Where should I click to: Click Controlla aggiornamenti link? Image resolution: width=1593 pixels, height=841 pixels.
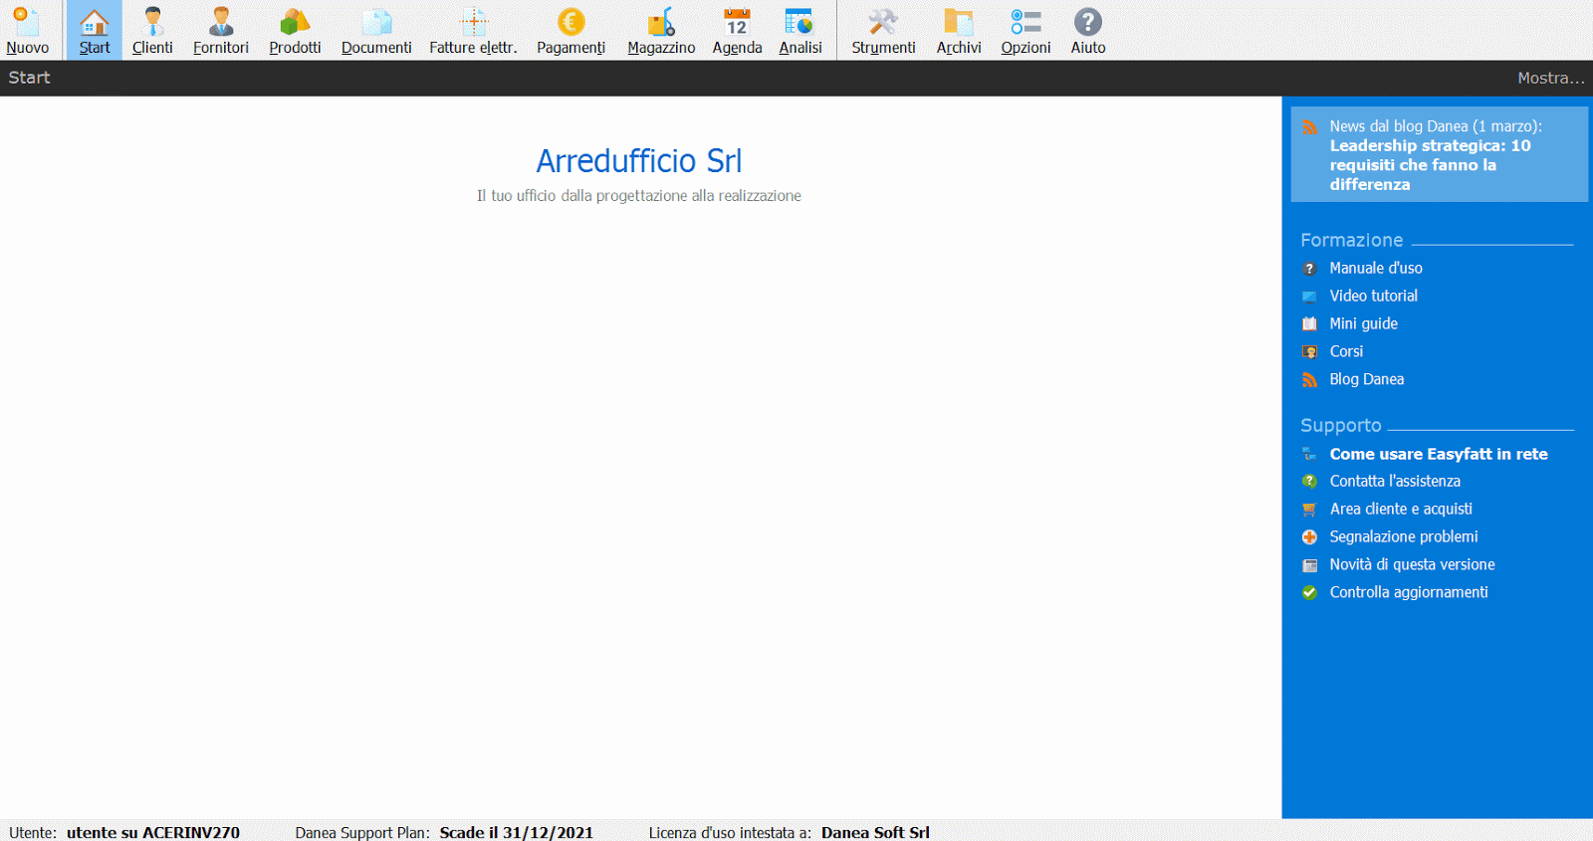point(1409,593)
